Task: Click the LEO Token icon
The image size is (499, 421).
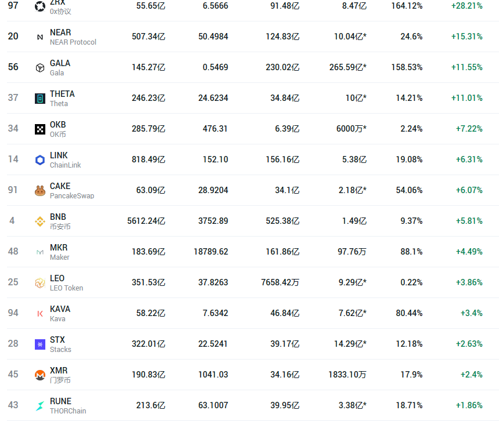Action: click(x=40, y=283)
